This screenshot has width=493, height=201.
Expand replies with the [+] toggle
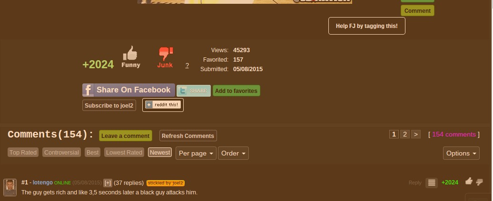tap(108, 183)
